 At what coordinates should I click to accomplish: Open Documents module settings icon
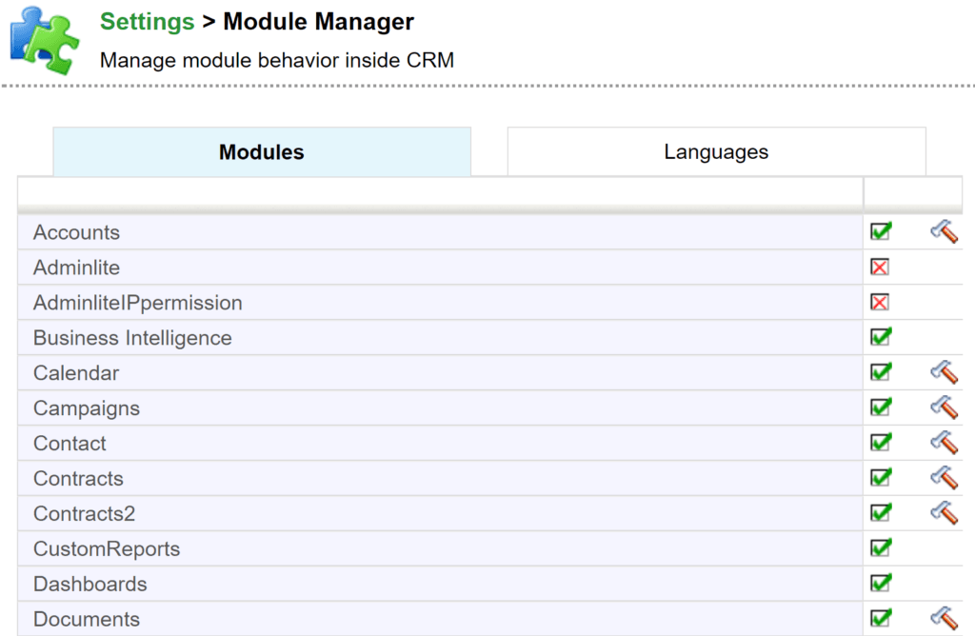click(944, 618)
